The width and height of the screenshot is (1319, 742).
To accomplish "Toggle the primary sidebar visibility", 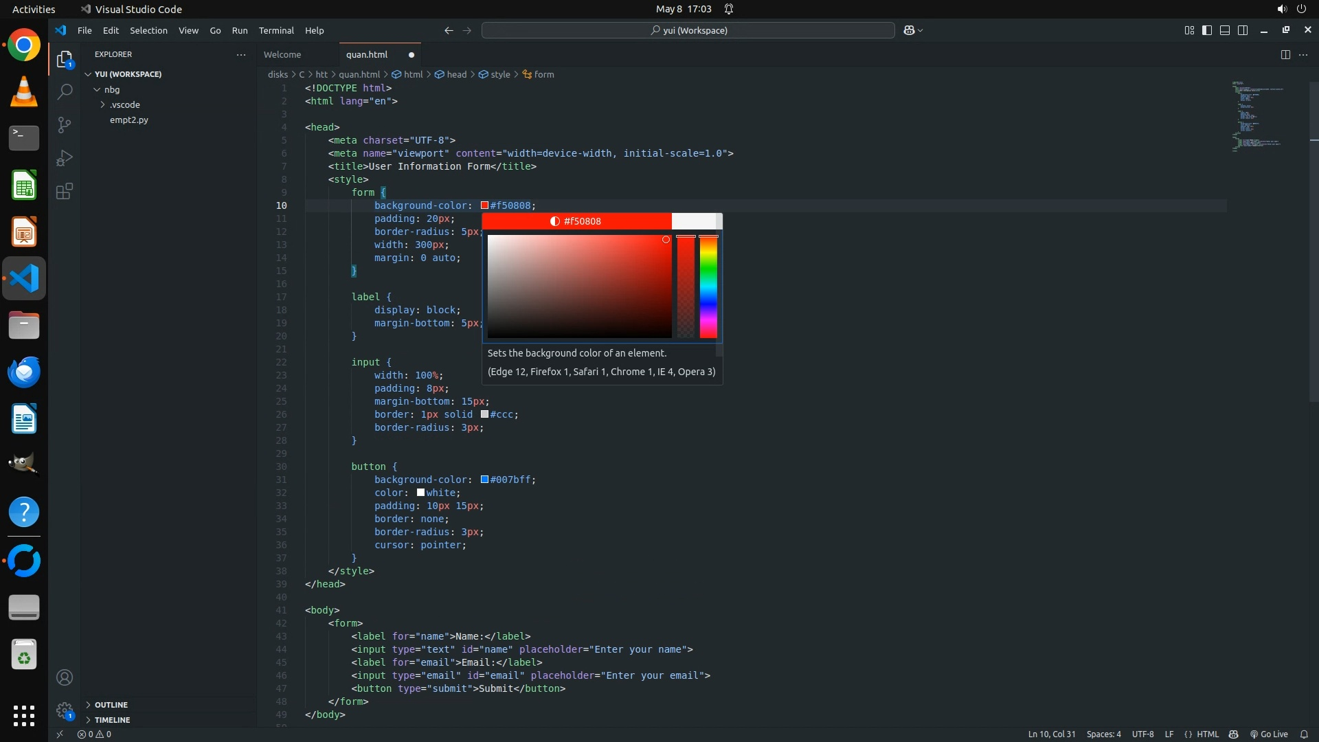I will pos(1207,30).
